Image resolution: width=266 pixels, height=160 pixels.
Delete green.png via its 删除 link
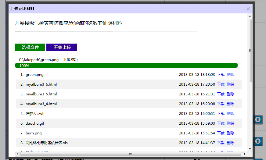230,75
